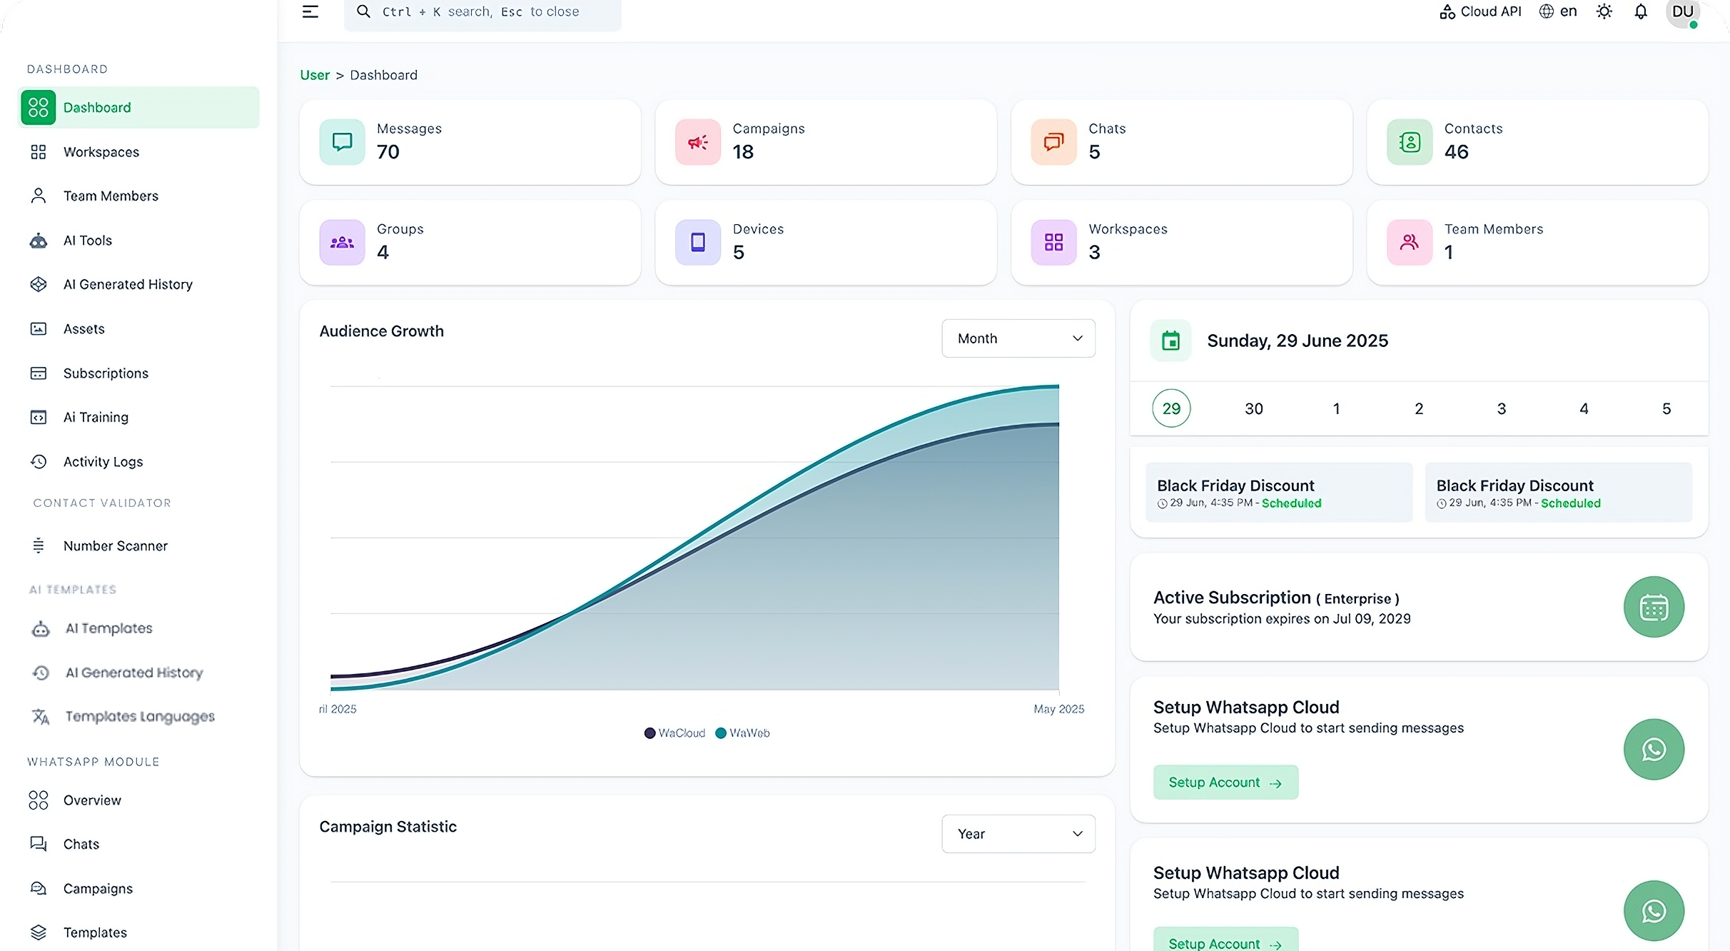Click the green WhatsApp icon beside Setup Account
1730x951 pixels.
(1653, 749)
